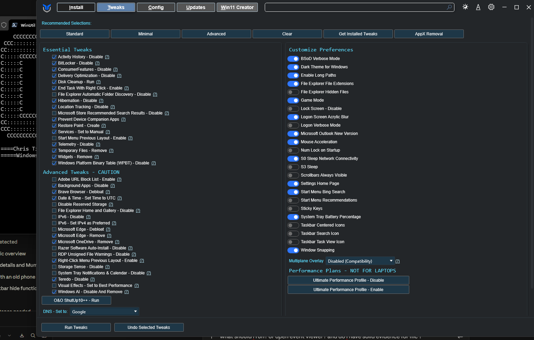Open the Multiplane Overlay dropdown

(360, 261)
